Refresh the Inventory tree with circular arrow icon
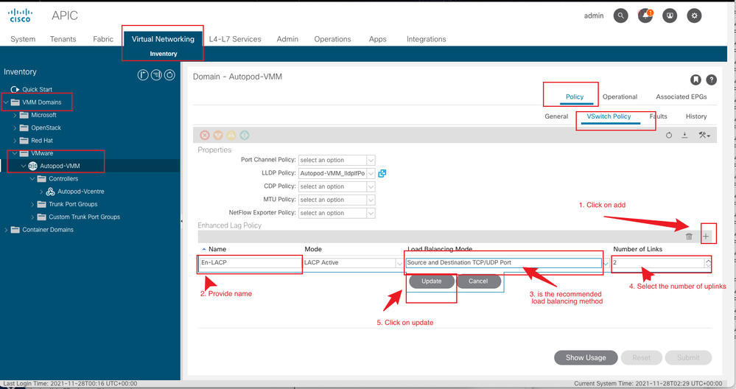This screenshot has width=736, height=389. coord(169,74)
